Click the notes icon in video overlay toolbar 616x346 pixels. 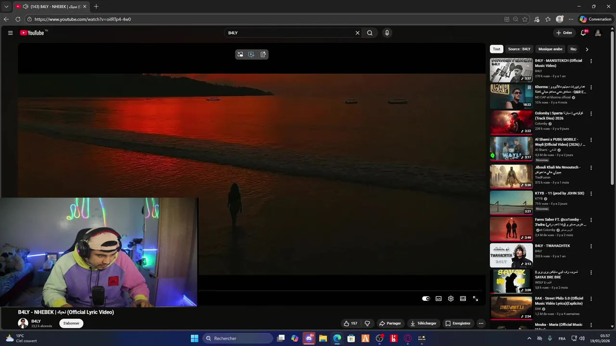click(x=263, y=54)
